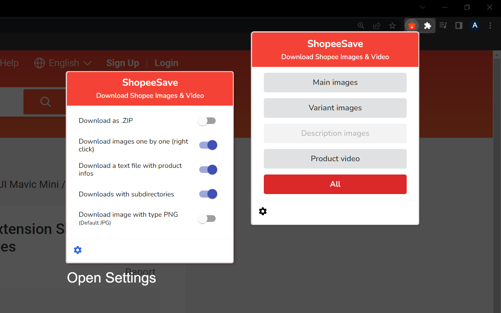This screenshot has width=501, height=313.
Task: Select the Help menu item
Action: tap(9, 63)
